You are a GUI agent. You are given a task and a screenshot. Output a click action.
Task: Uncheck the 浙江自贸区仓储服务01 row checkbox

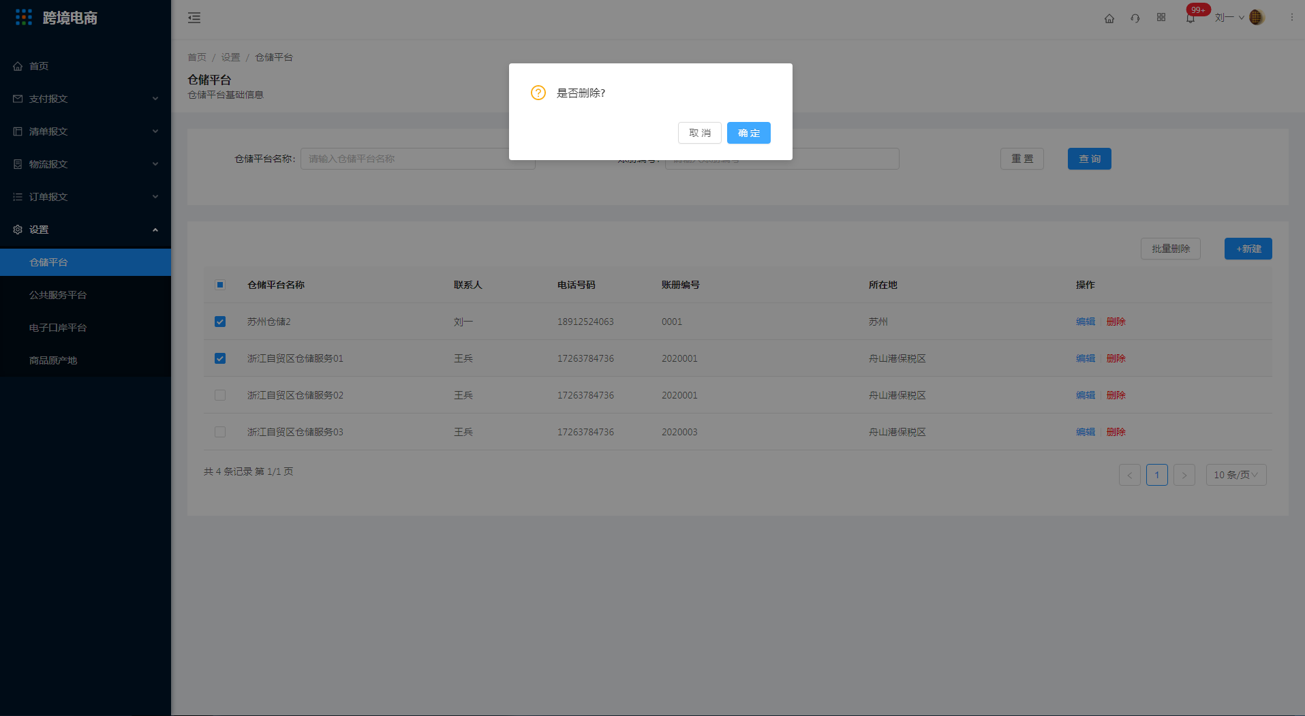pyautogui.click(x=220, y=358)
